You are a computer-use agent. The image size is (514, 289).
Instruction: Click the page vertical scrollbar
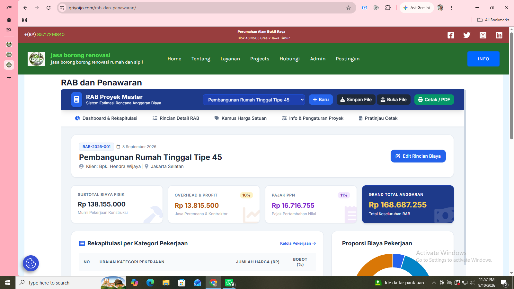point(511,86)
